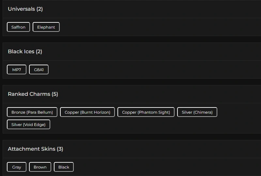Choose the MP7 black ice tag
The image size is (261, 176).
point(17,69)
